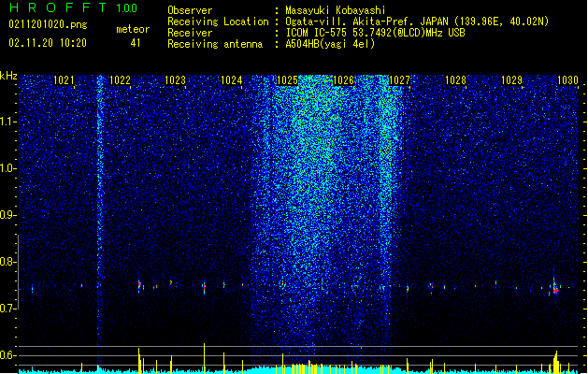Click the meteor count value 41

136,43
